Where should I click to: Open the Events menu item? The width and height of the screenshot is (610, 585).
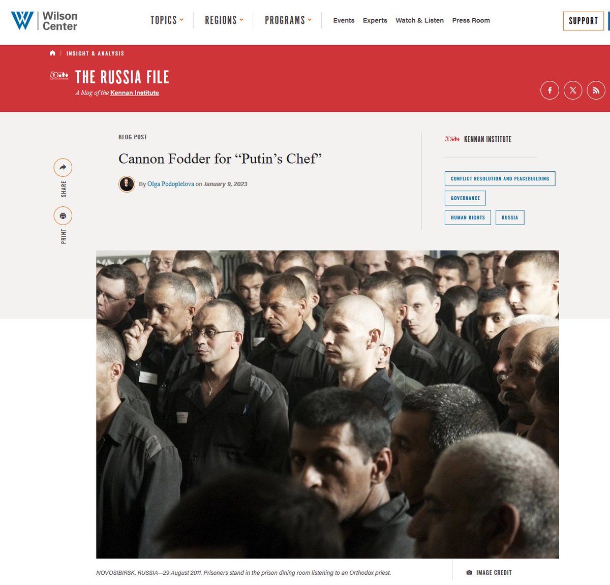344,20
